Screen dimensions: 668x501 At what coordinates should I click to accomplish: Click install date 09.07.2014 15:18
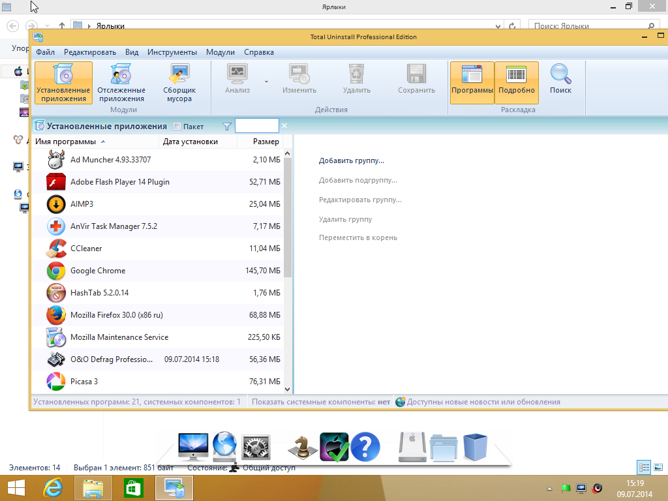pos(192,359)
